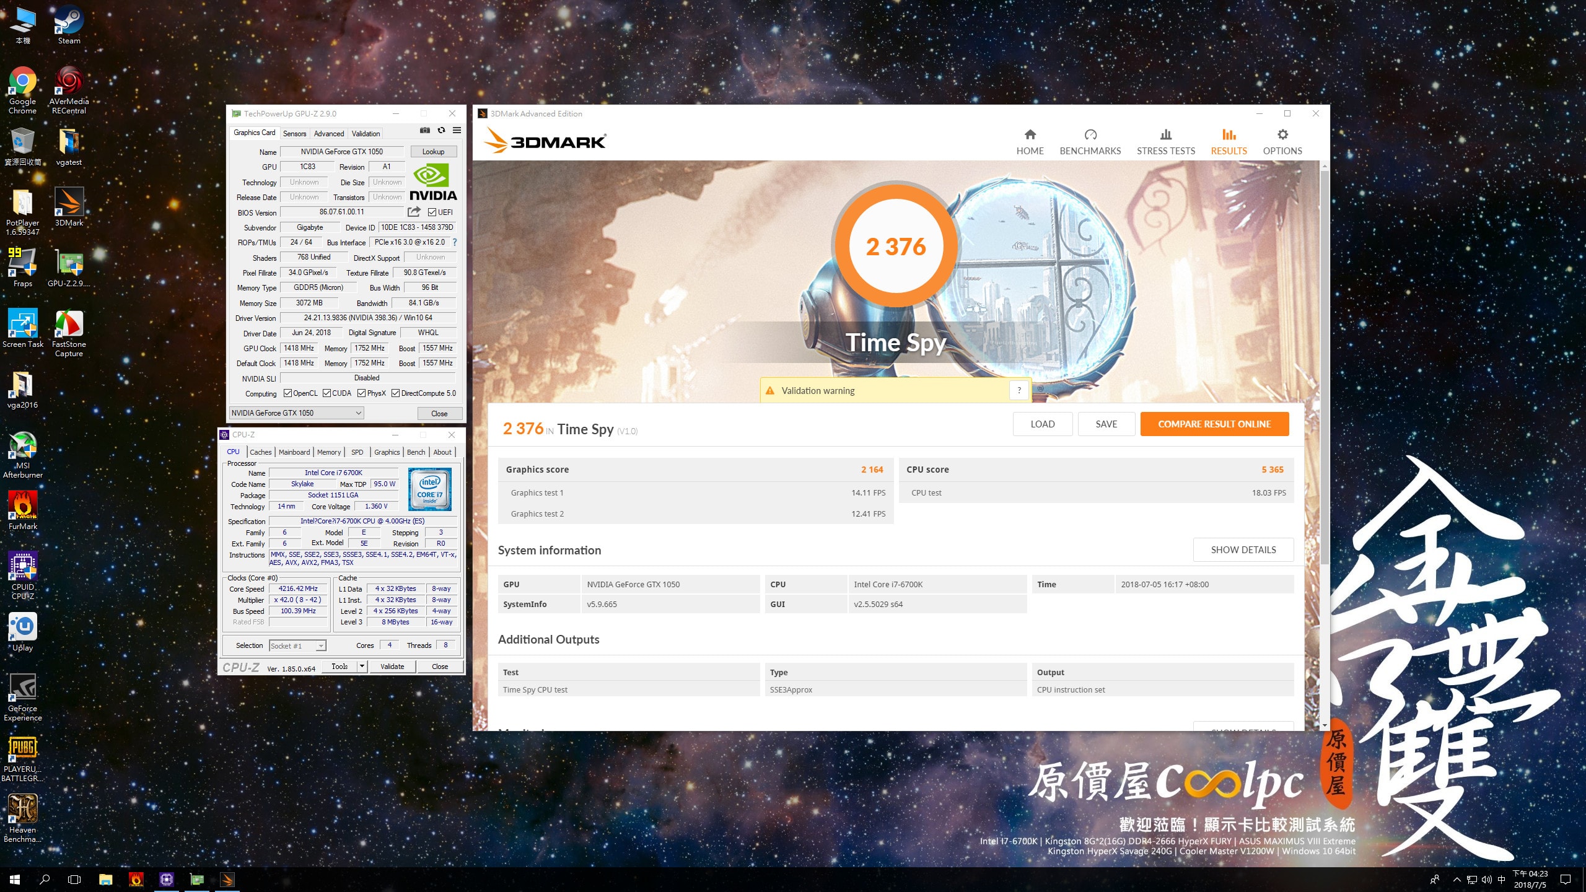Image resolution: width=1586 pixels, height=892 pixels.
Task: Open the FurMark desktop icon
Action: coord(22,510)
